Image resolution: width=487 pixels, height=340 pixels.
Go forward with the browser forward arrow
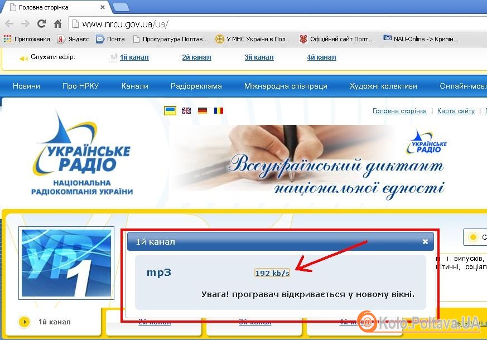(x=25, y=23)
